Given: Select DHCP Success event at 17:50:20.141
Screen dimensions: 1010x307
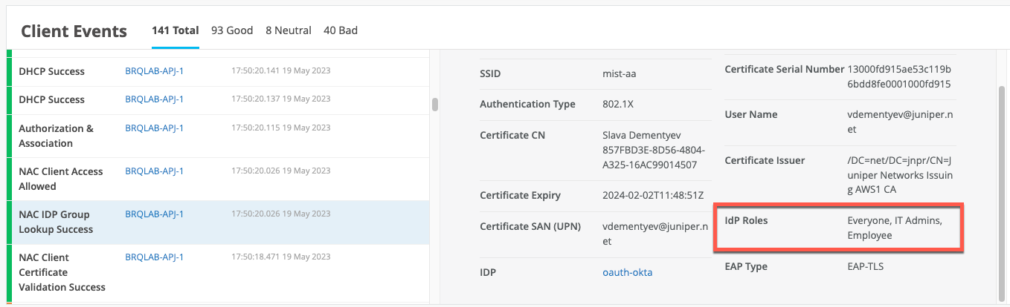Looking at the screenshot, I should pyautogui.click(x=51, y=71).
